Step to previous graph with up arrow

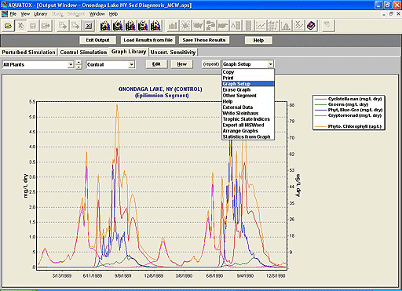tap(79, 63)
